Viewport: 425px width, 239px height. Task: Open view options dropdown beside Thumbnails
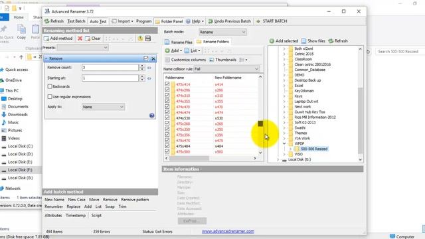tap(243, 60)
